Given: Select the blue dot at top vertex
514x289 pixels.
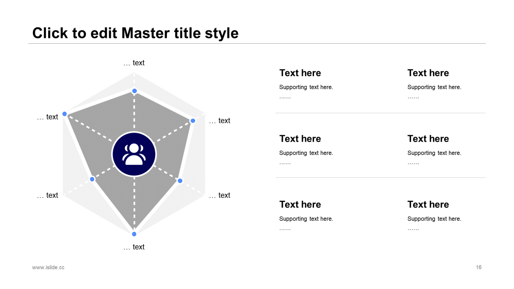Looking at the screenshot, I should [x=135, y=91].
